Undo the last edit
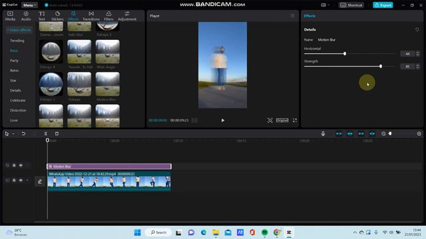Viewport: 426px width, 239px height. [23, 133]
